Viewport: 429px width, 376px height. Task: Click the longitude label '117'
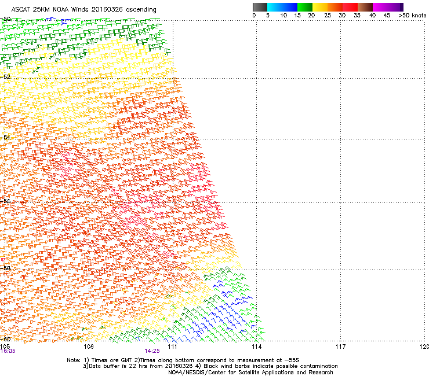pyautogui.click(x=340, y=346)
